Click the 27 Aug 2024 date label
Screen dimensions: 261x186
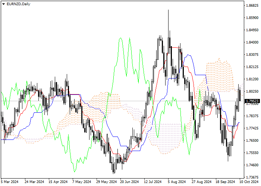coord(202,182)
